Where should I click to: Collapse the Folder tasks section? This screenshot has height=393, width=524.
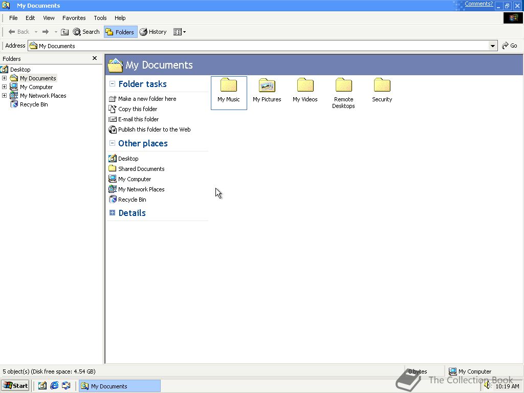click(112, 84)
